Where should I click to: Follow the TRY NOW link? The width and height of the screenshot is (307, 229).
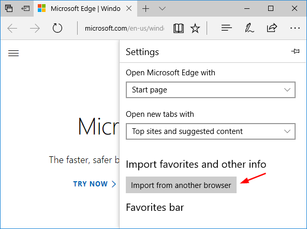point(95,184)
